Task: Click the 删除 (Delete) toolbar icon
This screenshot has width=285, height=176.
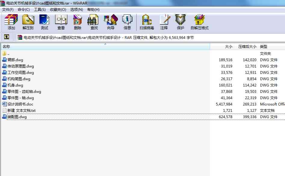Action: [x=78, y=20]
